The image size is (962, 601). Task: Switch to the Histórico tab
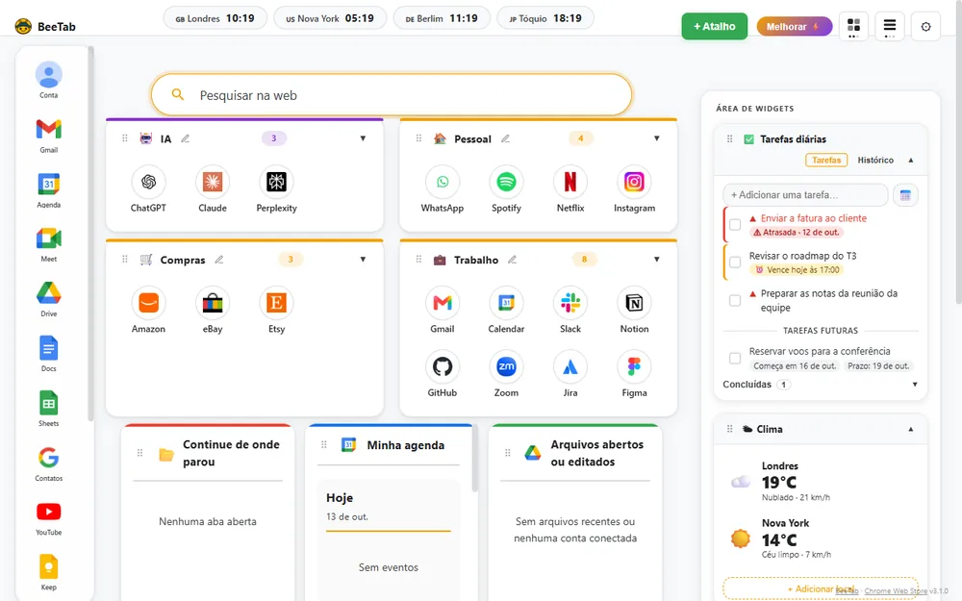pyautogui.click(x=875, y=160)
